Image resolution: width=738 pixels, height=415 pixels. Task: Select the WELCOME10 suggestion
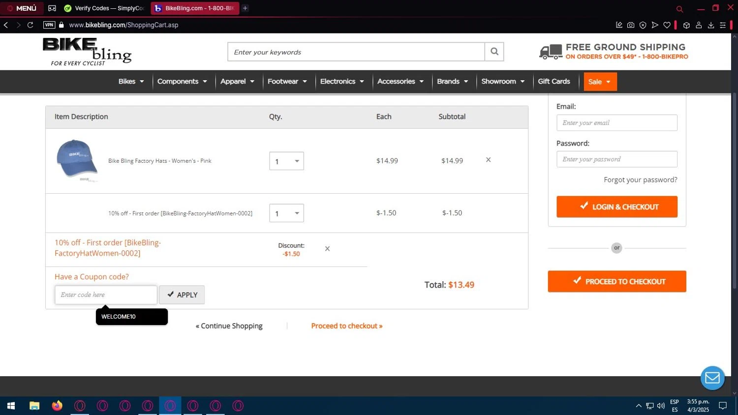pos(132,317)
